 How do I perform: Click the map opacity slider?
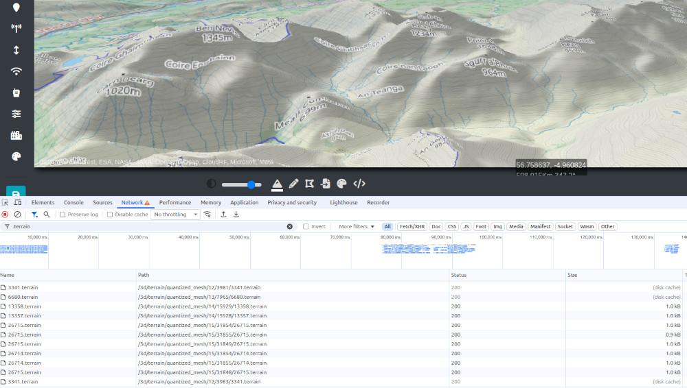(x=241, y=184)
